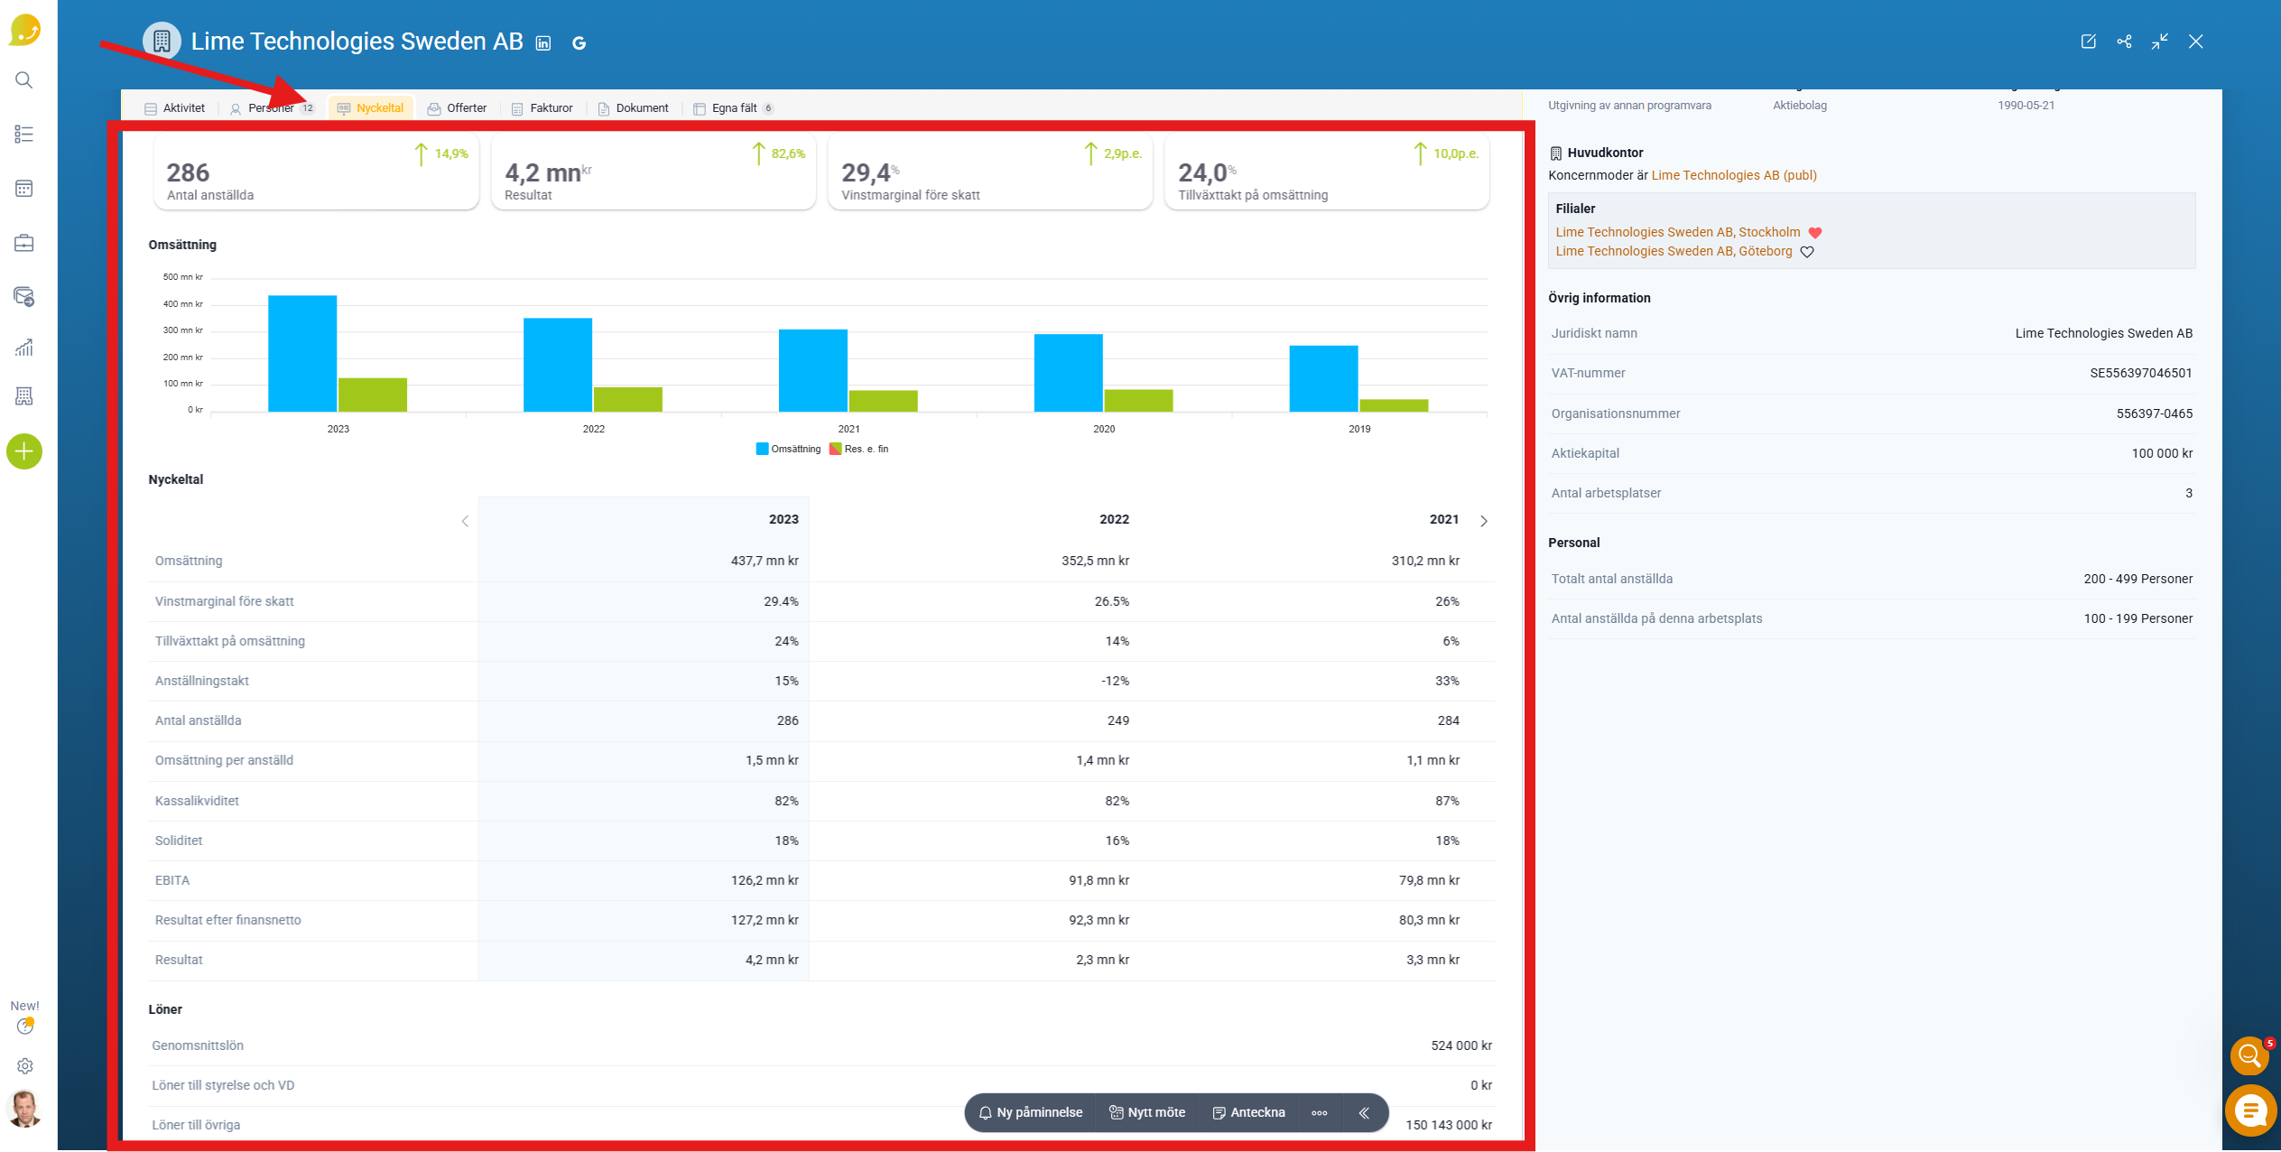The width and height of the screenshot is (2281, 1152).
Task: Toggle favorite heart for the Göteborg branch
Action: tap(1807, 252)
